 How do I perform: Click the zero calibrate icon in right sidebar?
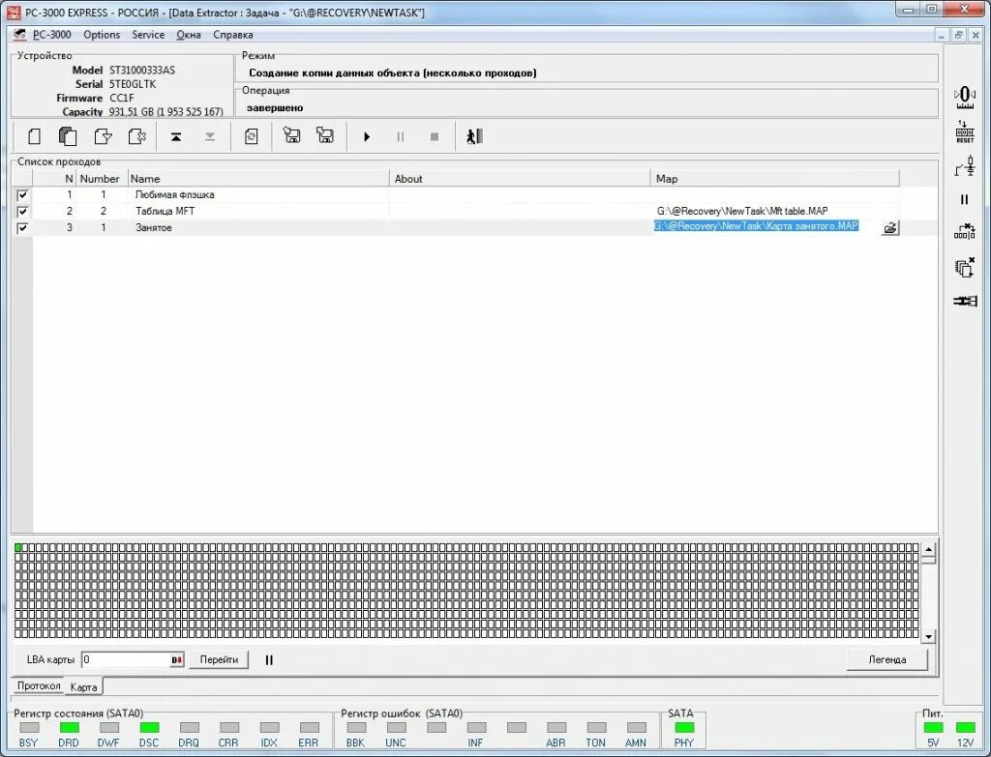965,98
